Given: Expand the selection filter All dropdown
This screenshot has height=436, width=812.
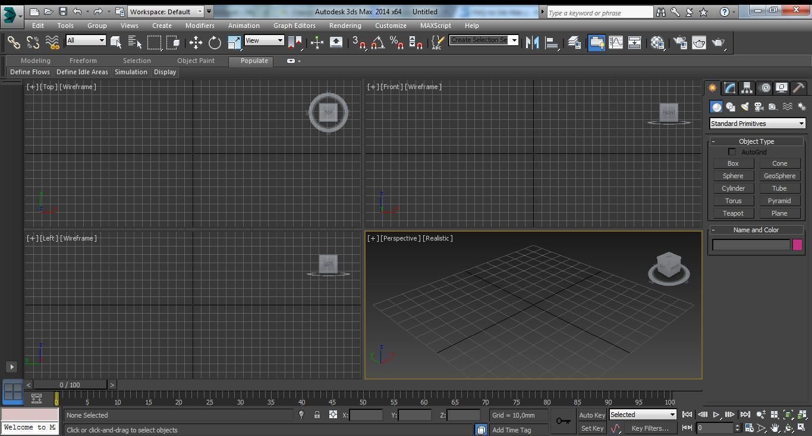Looking at the screenshot, I should [86, 40].
